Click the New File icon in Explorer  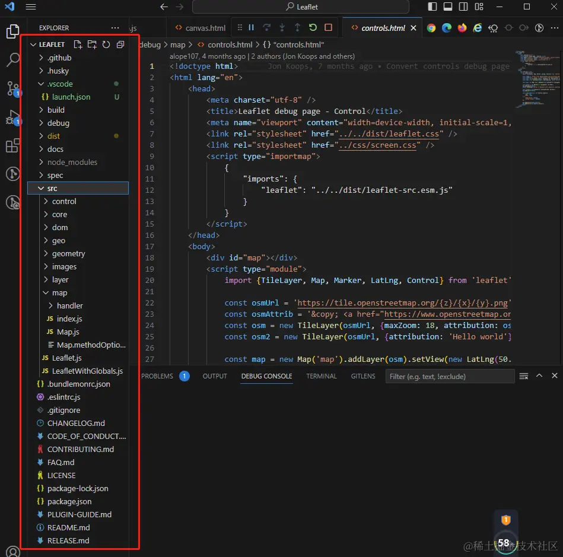(78, 44)
